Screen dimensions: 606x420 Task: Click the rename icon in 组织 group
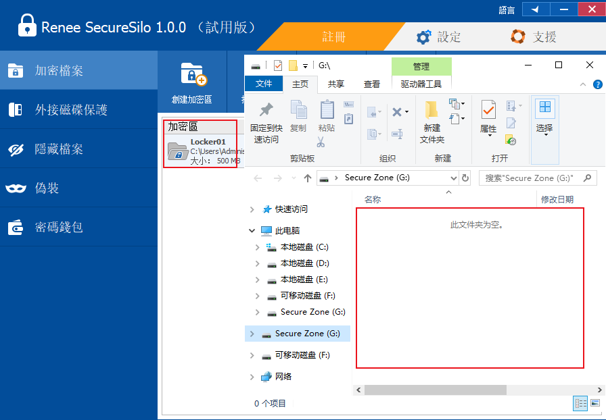(x=397, y=134)
